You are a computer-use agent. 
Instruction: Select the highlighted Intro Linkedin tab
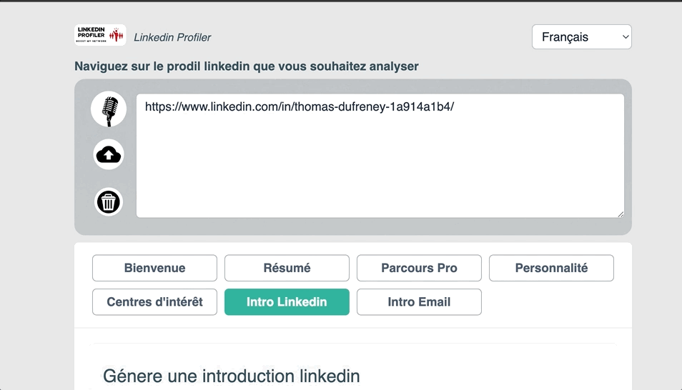click(287, 302)
